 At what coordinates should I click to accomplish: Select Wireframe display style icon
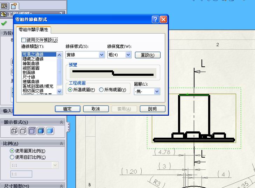14,131
